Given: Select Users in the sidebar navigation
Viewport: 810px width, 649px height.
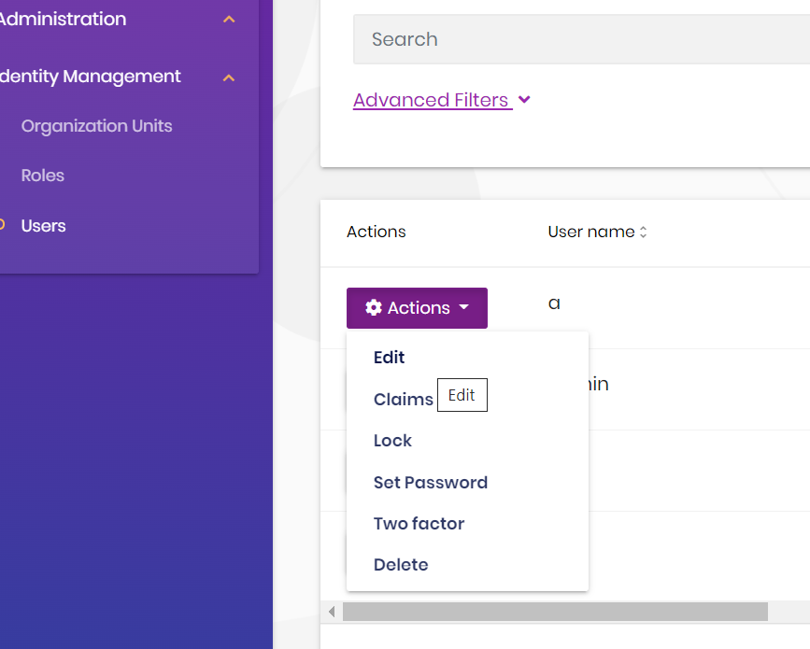Looking at the screenshot, I should pyautogui.click(x=44, y=226).
